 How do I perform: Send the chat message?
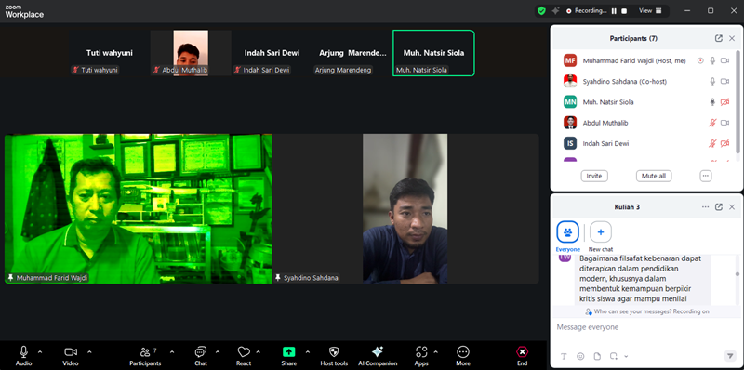730,356
